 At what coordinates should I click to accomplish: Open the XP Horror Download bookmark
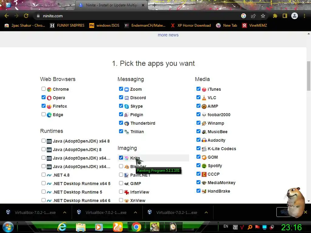click(x=191, y=25)
